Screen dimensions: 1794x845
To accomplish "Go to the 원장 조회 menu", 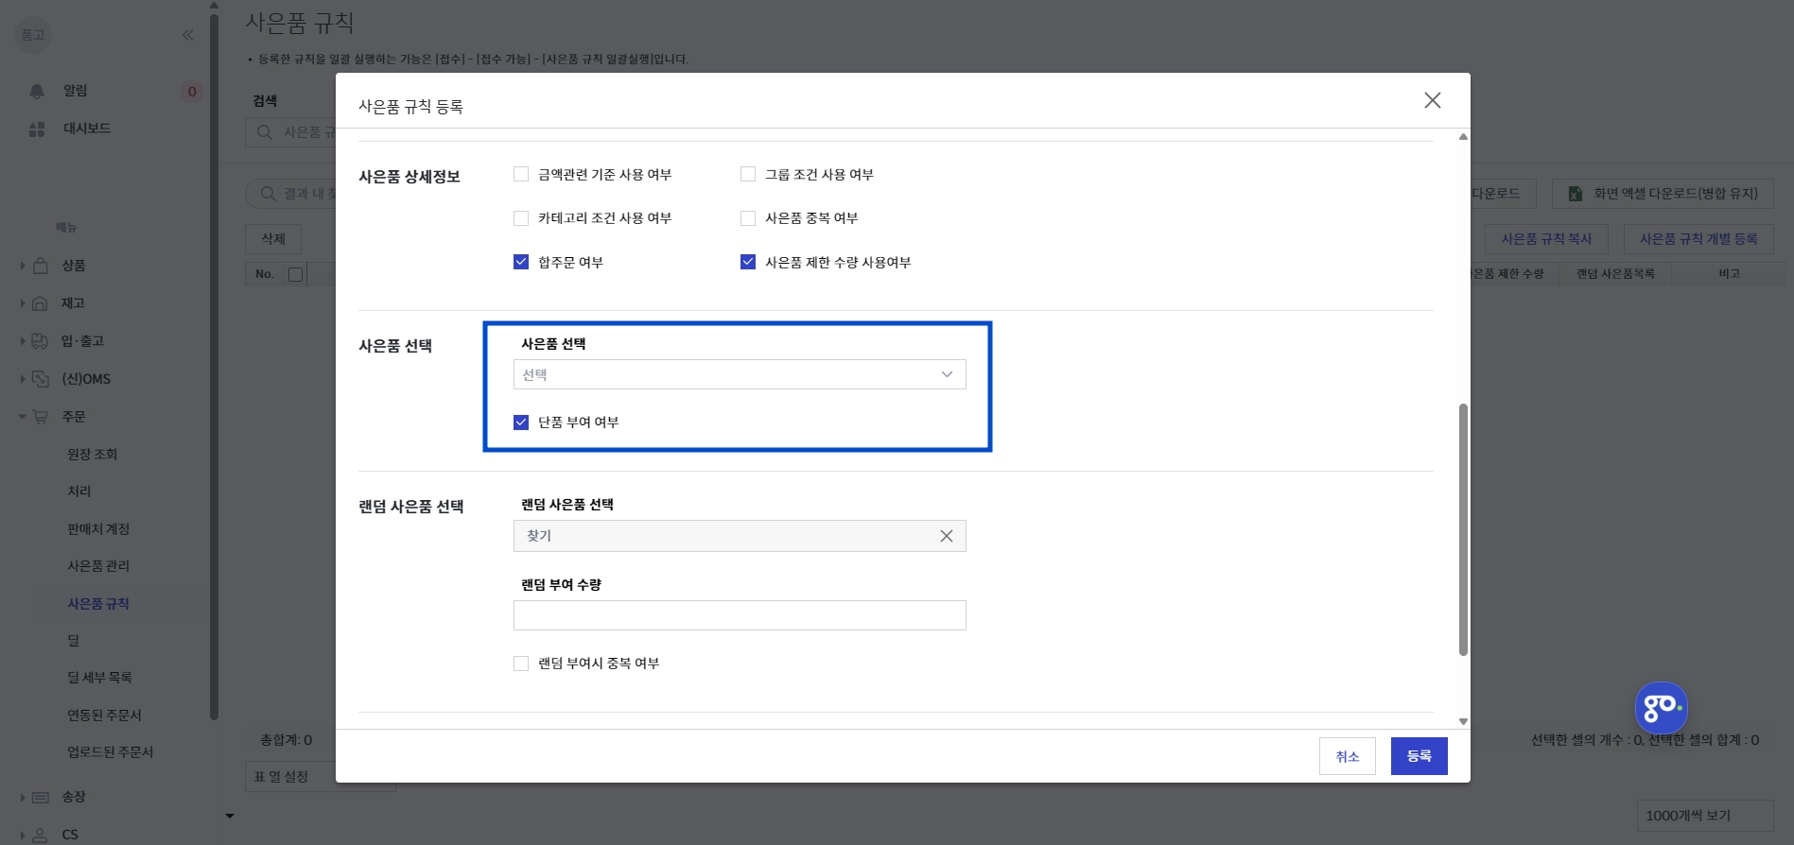I will [93, 455].
